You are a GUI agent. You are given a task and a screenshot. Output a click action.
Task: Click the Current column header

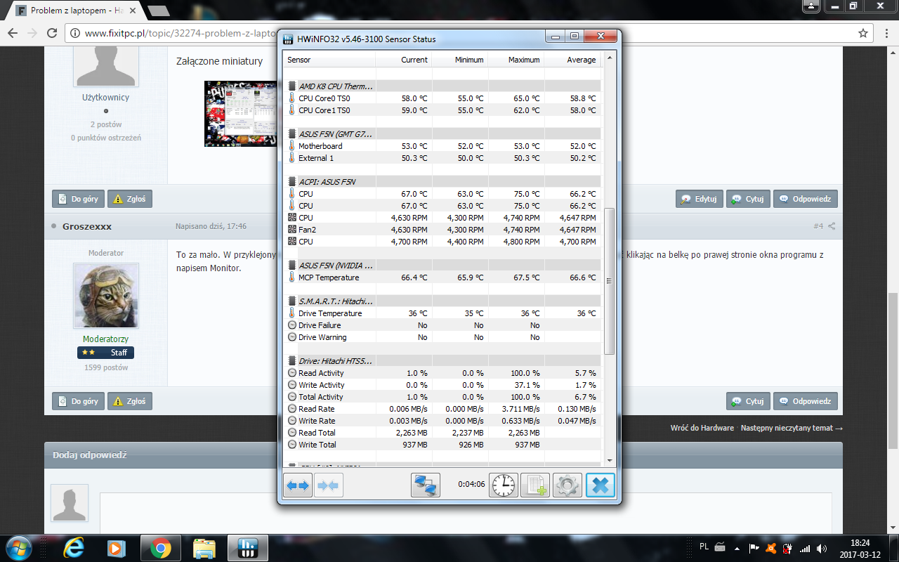404,60
